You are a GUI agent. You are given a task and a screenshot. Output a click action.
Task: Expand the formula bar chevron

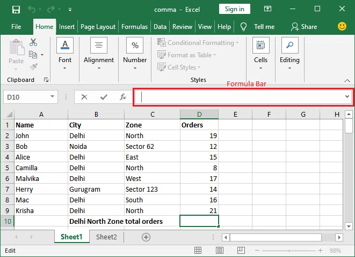tap(347, 96)
